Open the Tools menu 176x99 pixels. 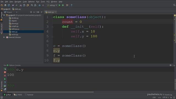[x=43, y=2]
